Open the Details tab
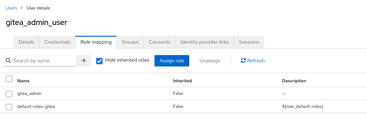The image size is (367, 132). [x=26, y=42]
